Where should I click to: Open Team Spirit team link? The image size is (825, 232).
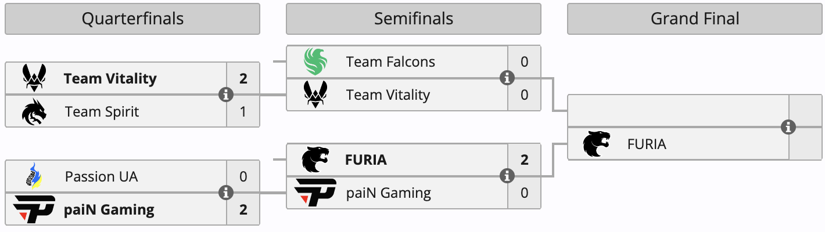point(102,111)
